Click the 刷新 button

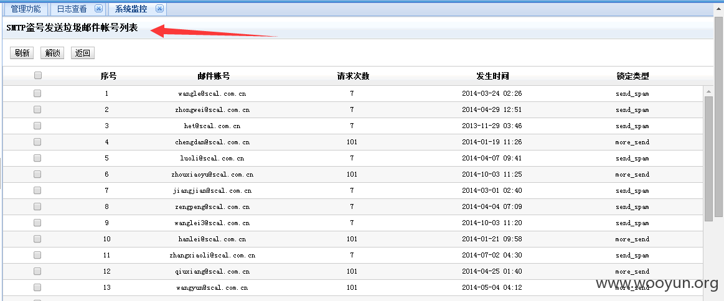pos(22,53)
